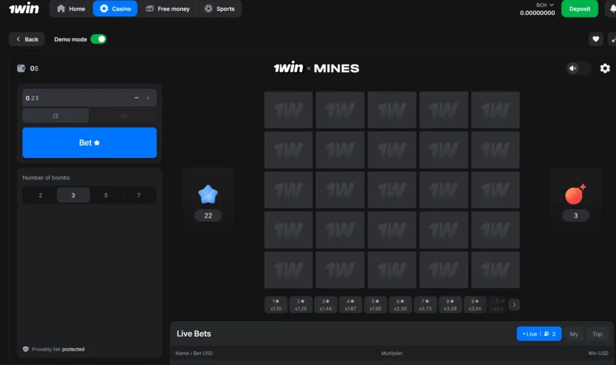The width and height of the screenshot is (616, 365).
Task: Open the Casino section
Action: click(x=115, y=8)
